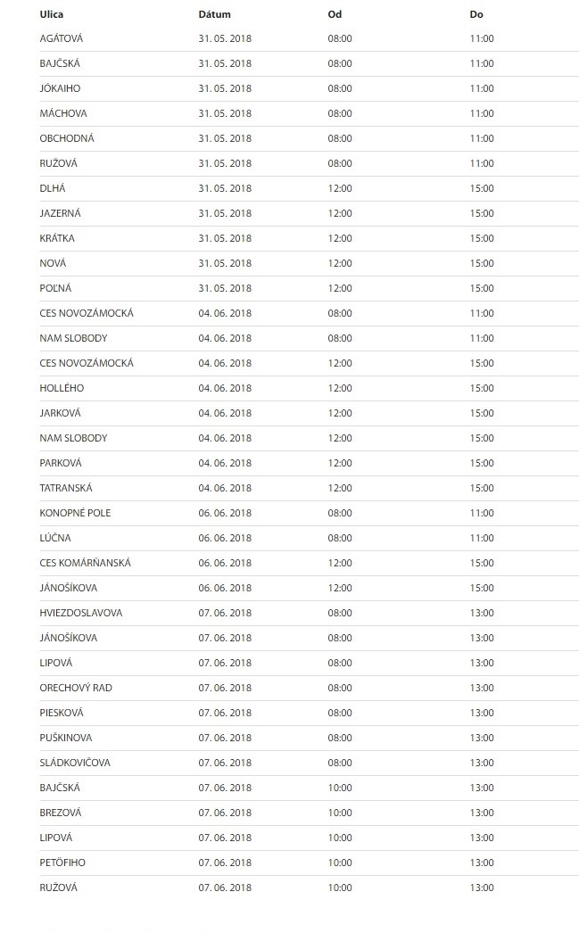Select the DLHÁ street row
This screenshot has width=579, height=933.
(x=307, y=188)
